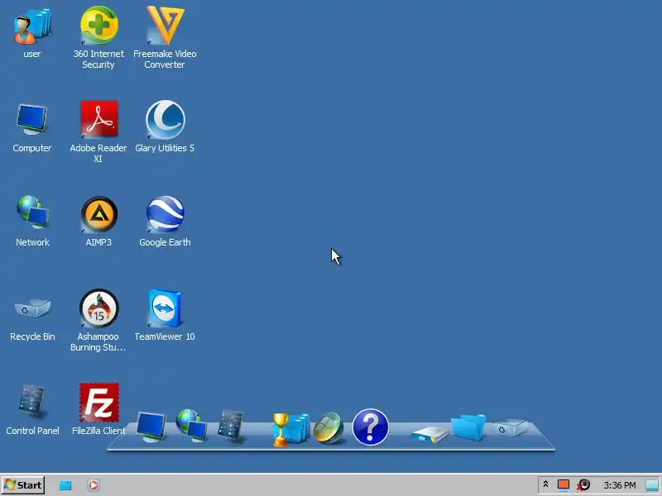Open the blue question mark help icon
Image resolution: width=662 pixels, height=496 pixels.
click(370, 427)
